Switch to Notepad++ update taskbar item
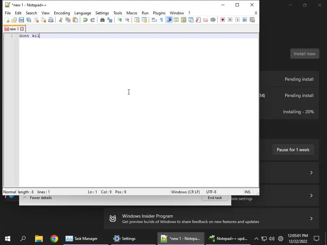 (228, 239)
